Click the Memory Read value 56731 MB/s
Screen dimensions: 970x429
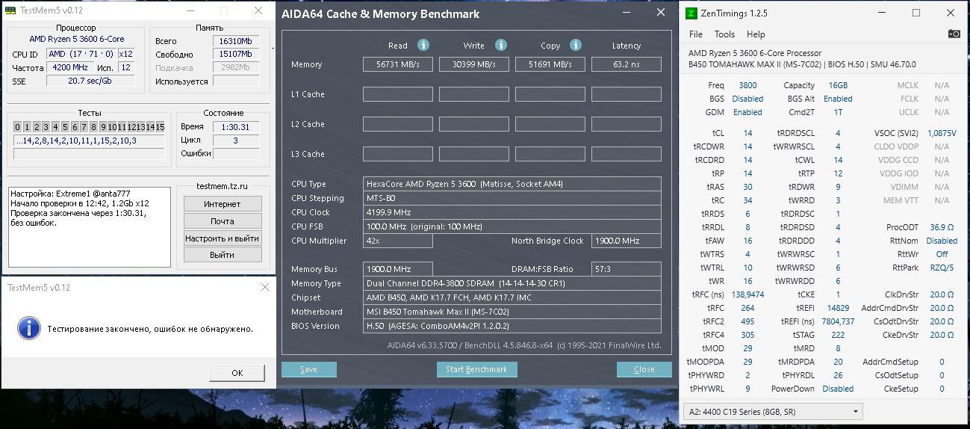tap(398, 64)
